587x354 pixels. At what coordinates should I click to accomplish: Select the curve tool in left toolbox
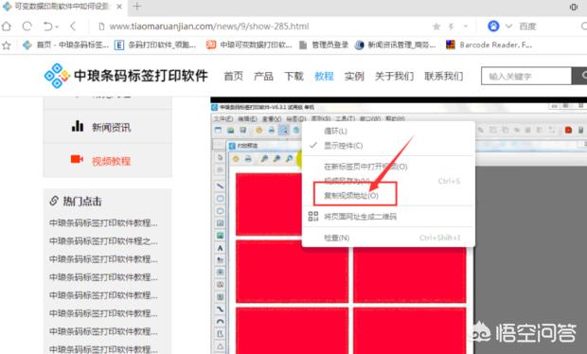point(220,310)
